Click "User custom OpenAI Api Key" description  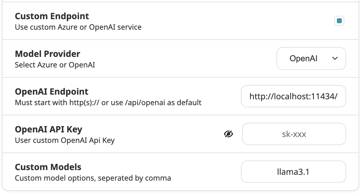point(65,140)
